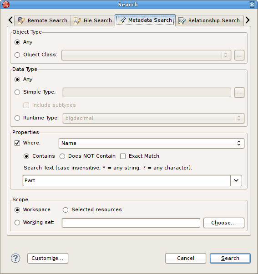Click the Choose... working set button
Viewport: 258px width, 274px height.
[x=224, y=223]
